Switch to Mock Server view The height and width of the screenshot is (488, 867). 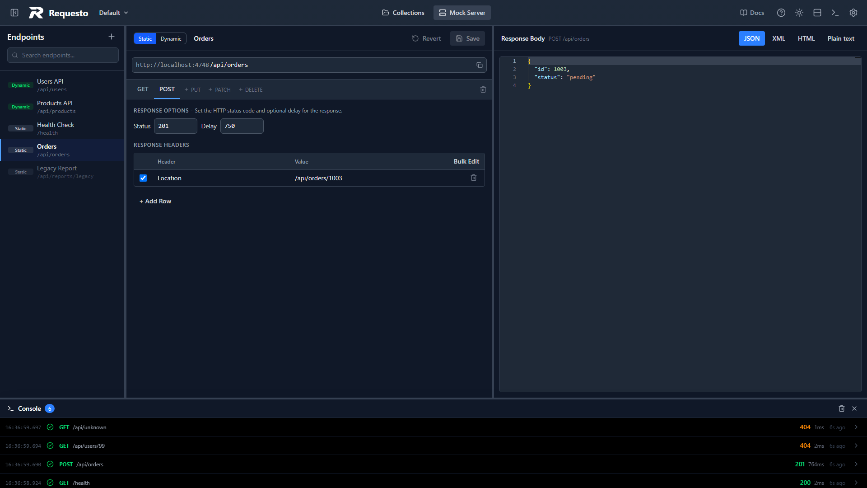462,13
